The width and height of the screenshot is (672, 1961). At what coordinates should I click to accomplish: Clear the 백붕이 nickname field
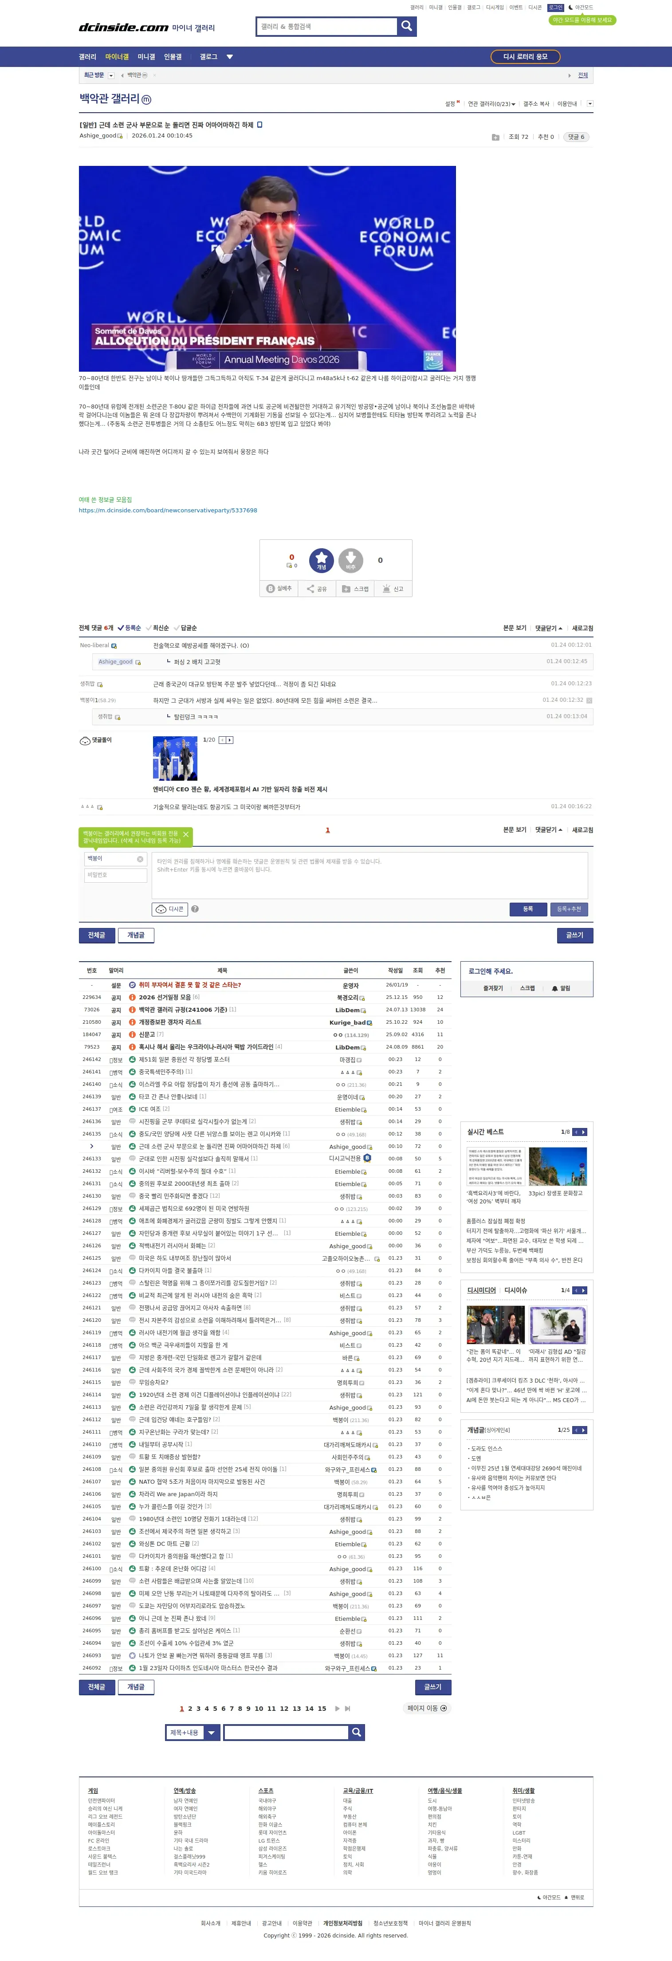point(140,859)
